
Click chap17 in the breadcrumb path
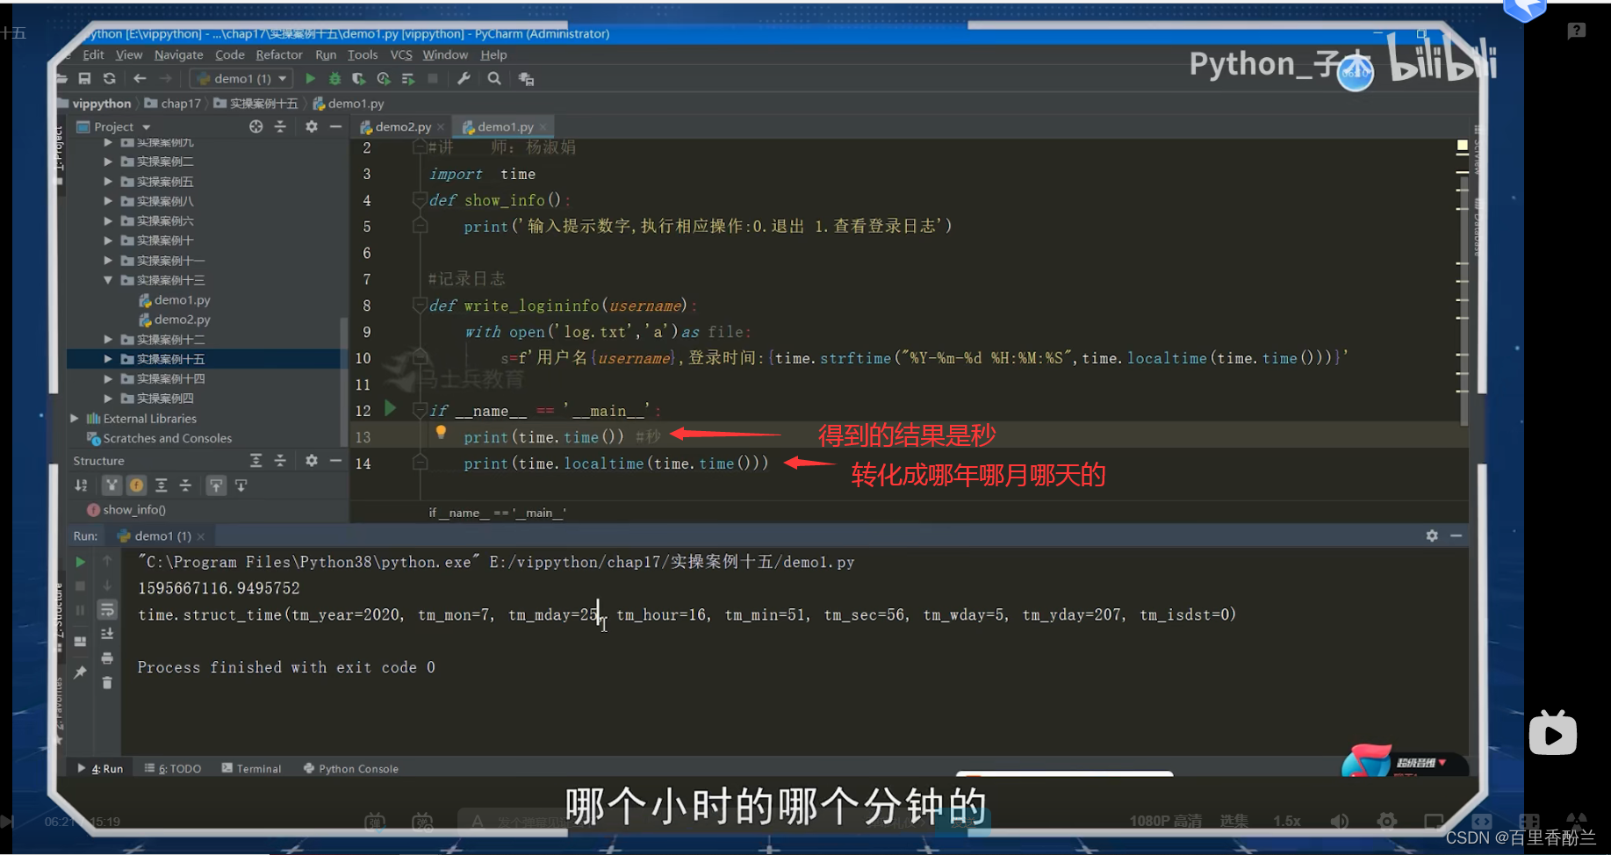(x=181, y=104)
